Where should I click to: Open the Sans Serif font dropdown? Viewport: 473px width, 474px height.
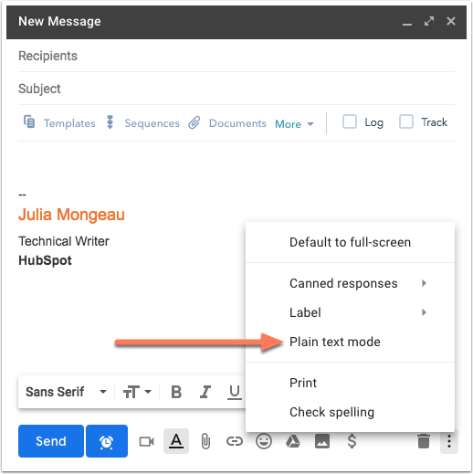coord(66,392)
